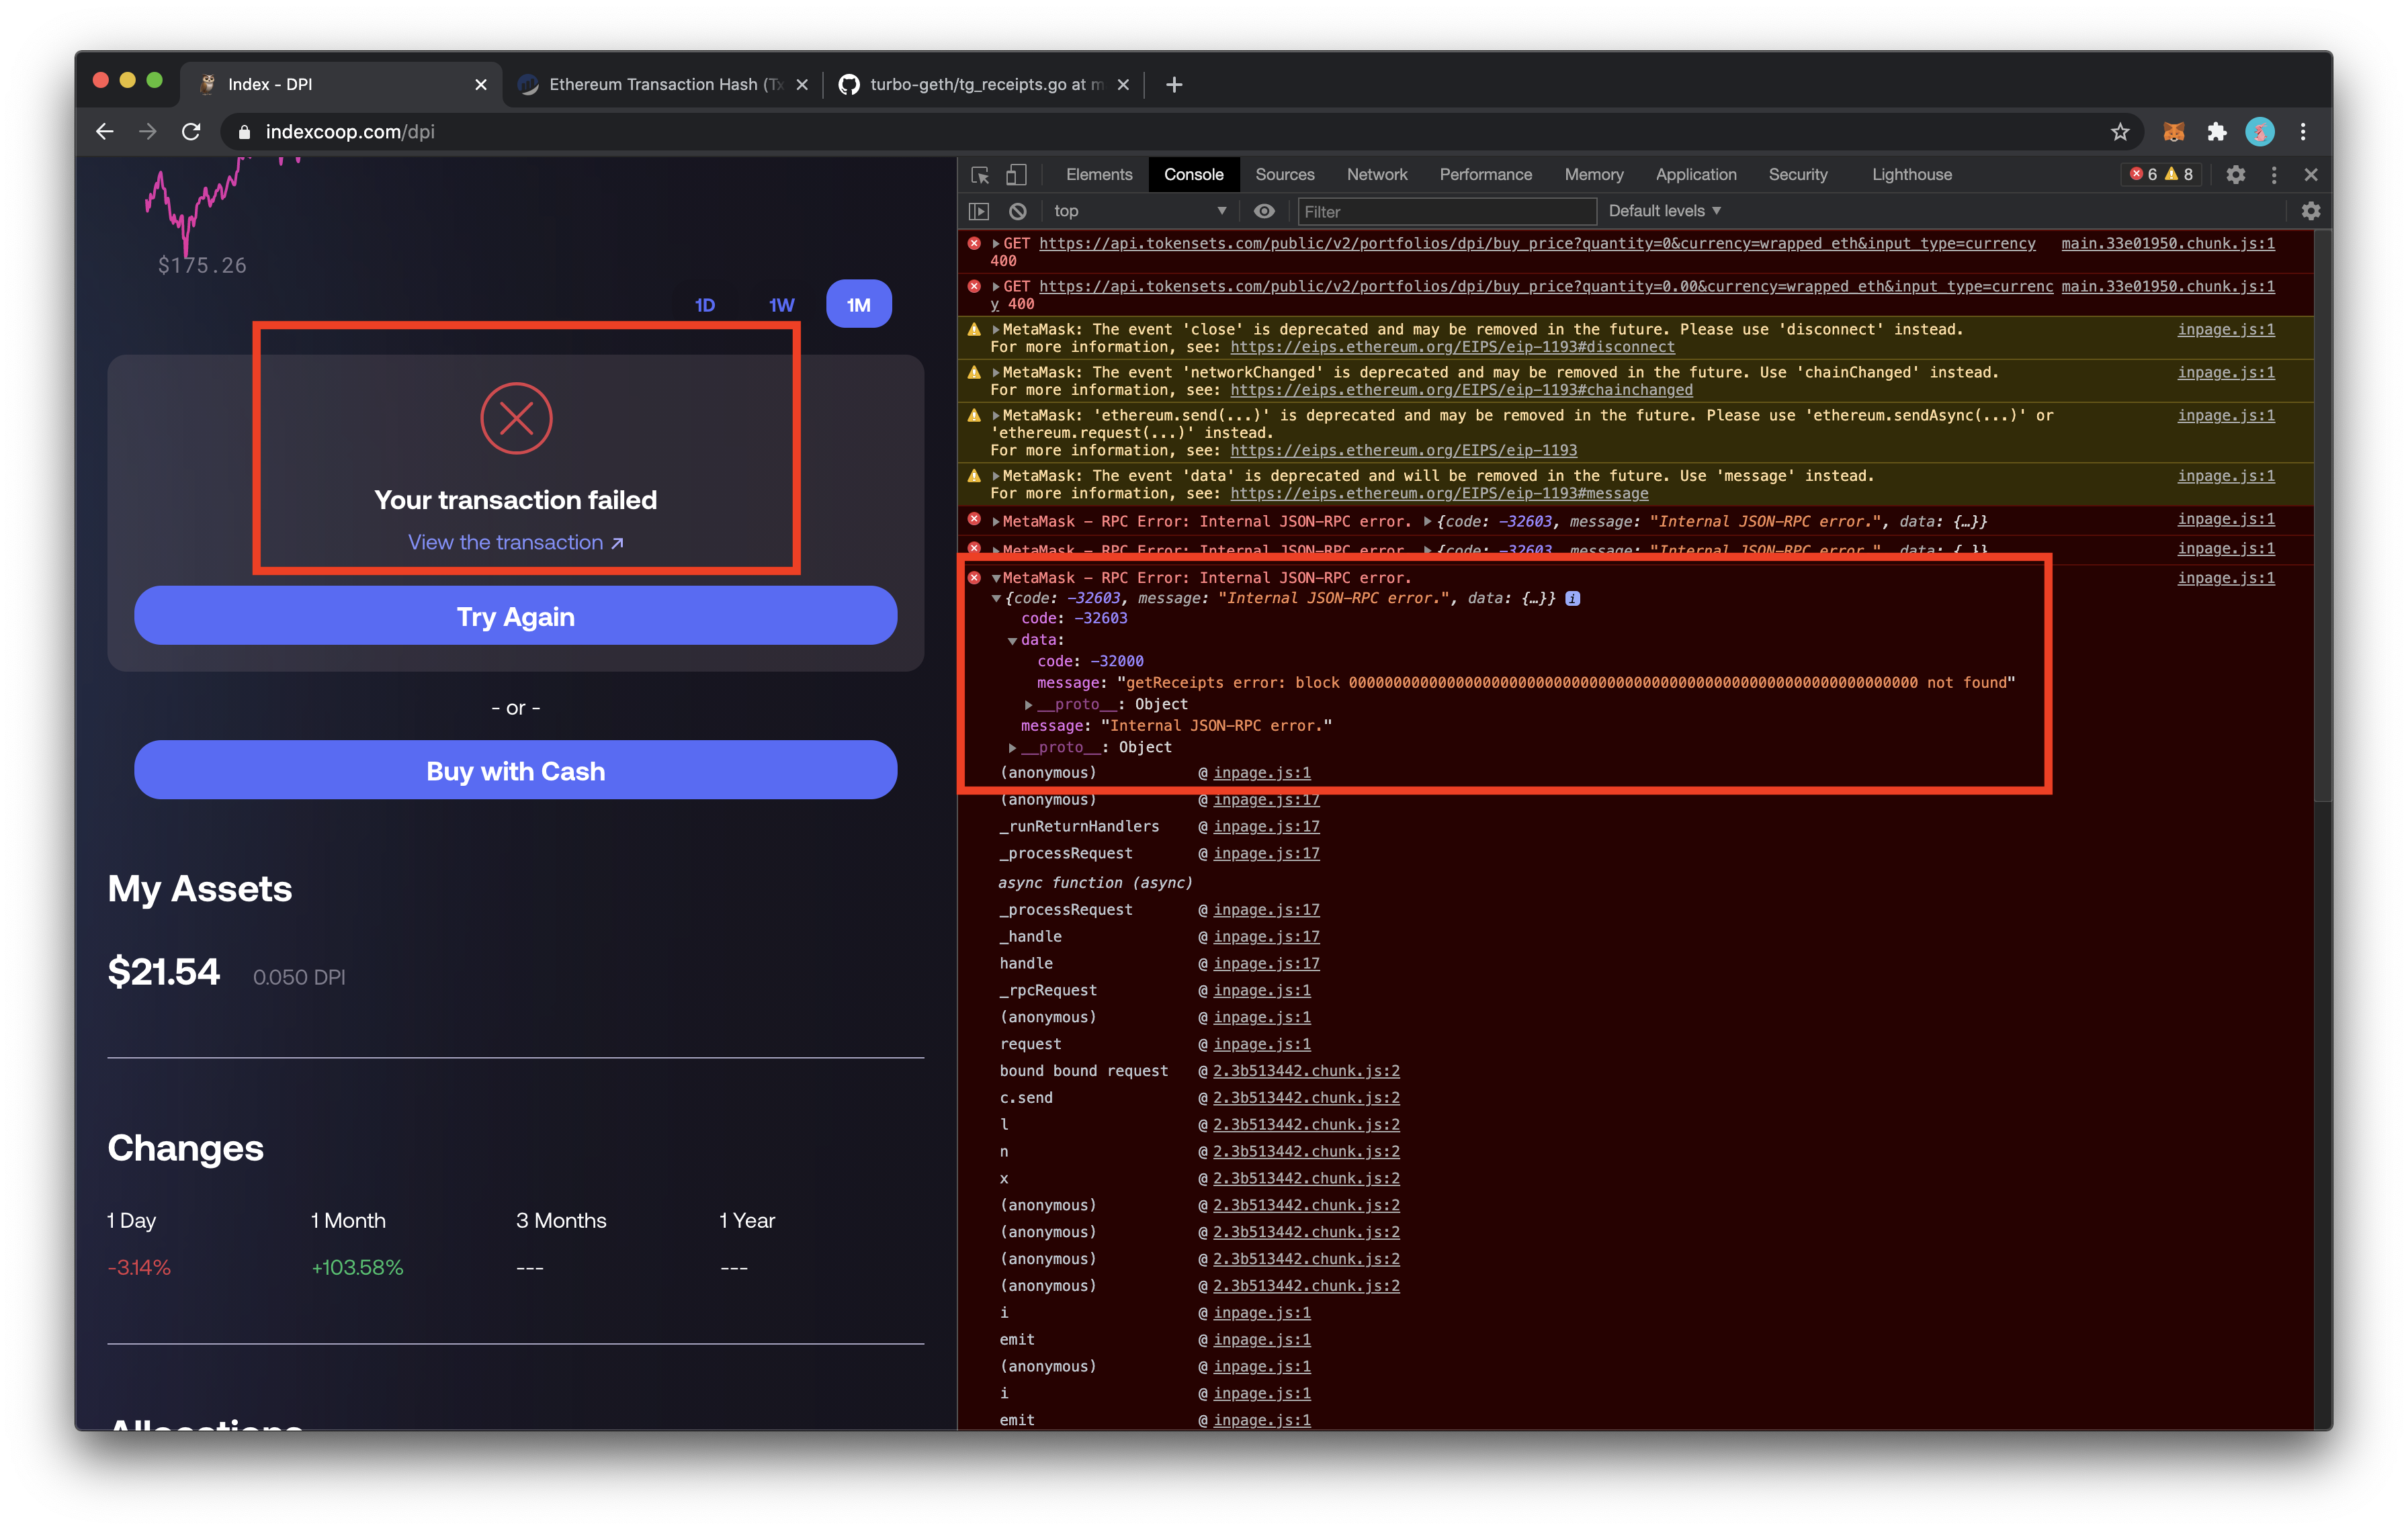Open the Extensions puzzle icon
Screen dimensions: 2408x1530
[x=2216, y=132]
